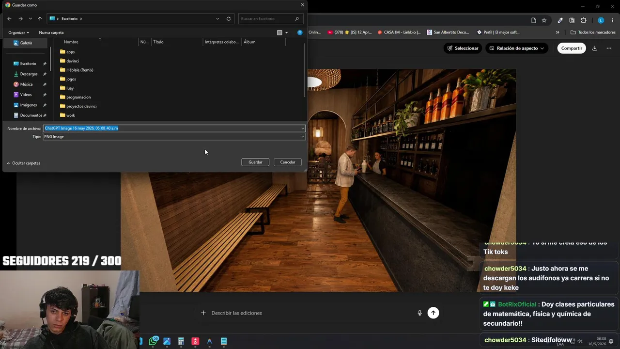Open the help question mark icon
This screenshot has height=349, width=620.
(300, 32)
